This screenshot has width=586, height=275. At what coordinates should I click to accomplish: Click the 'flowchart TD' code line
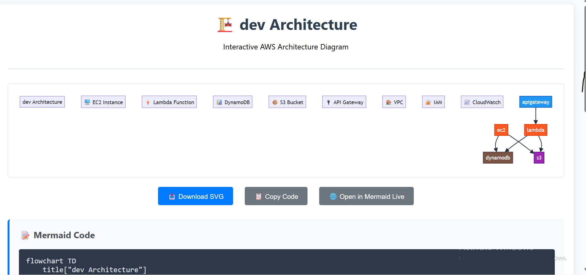pyautogui.click(x=51, y=261)
